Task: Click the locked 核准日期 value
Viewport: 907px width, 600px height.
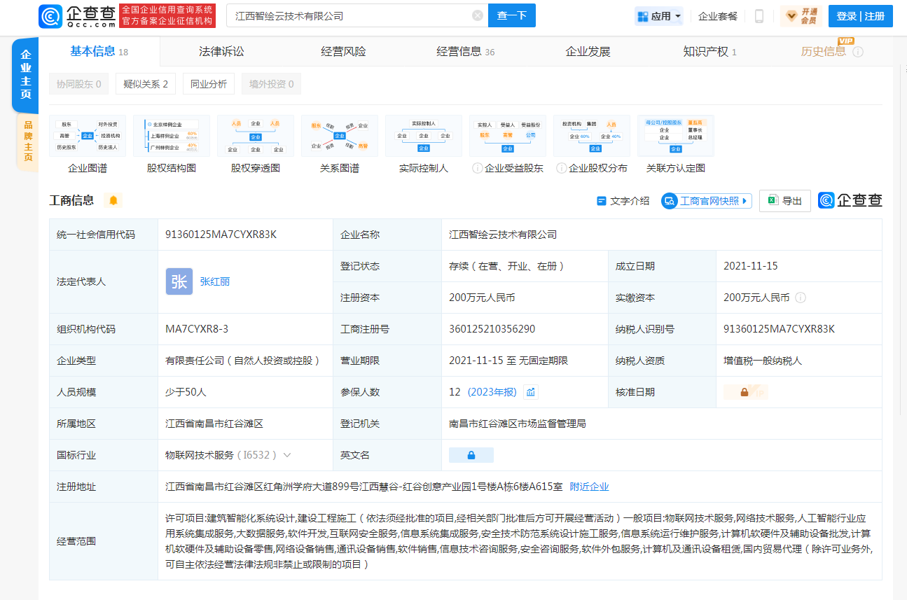Action: pos(746,392)
